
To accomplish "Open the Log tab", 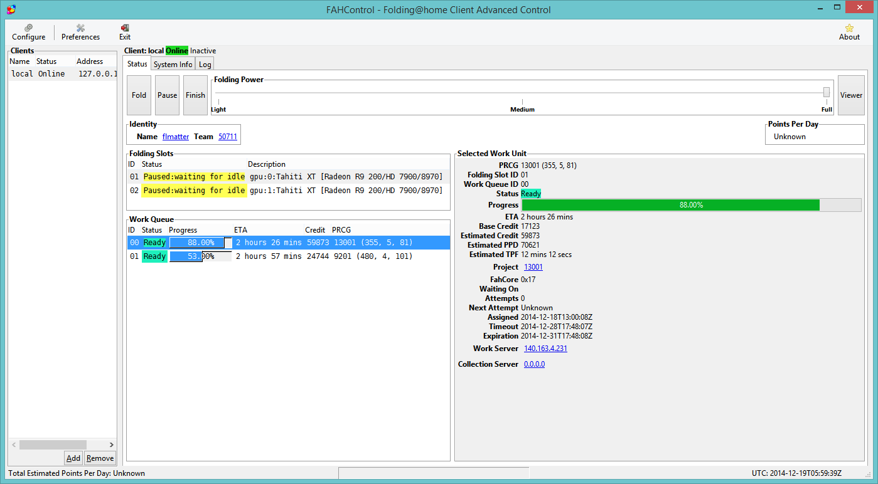I will click(x=205, y=65).
